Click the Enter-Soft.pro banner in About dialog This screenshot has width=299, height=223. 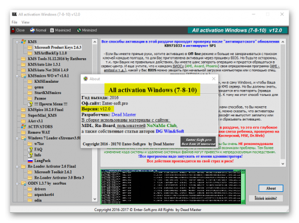tap(198, 141)
